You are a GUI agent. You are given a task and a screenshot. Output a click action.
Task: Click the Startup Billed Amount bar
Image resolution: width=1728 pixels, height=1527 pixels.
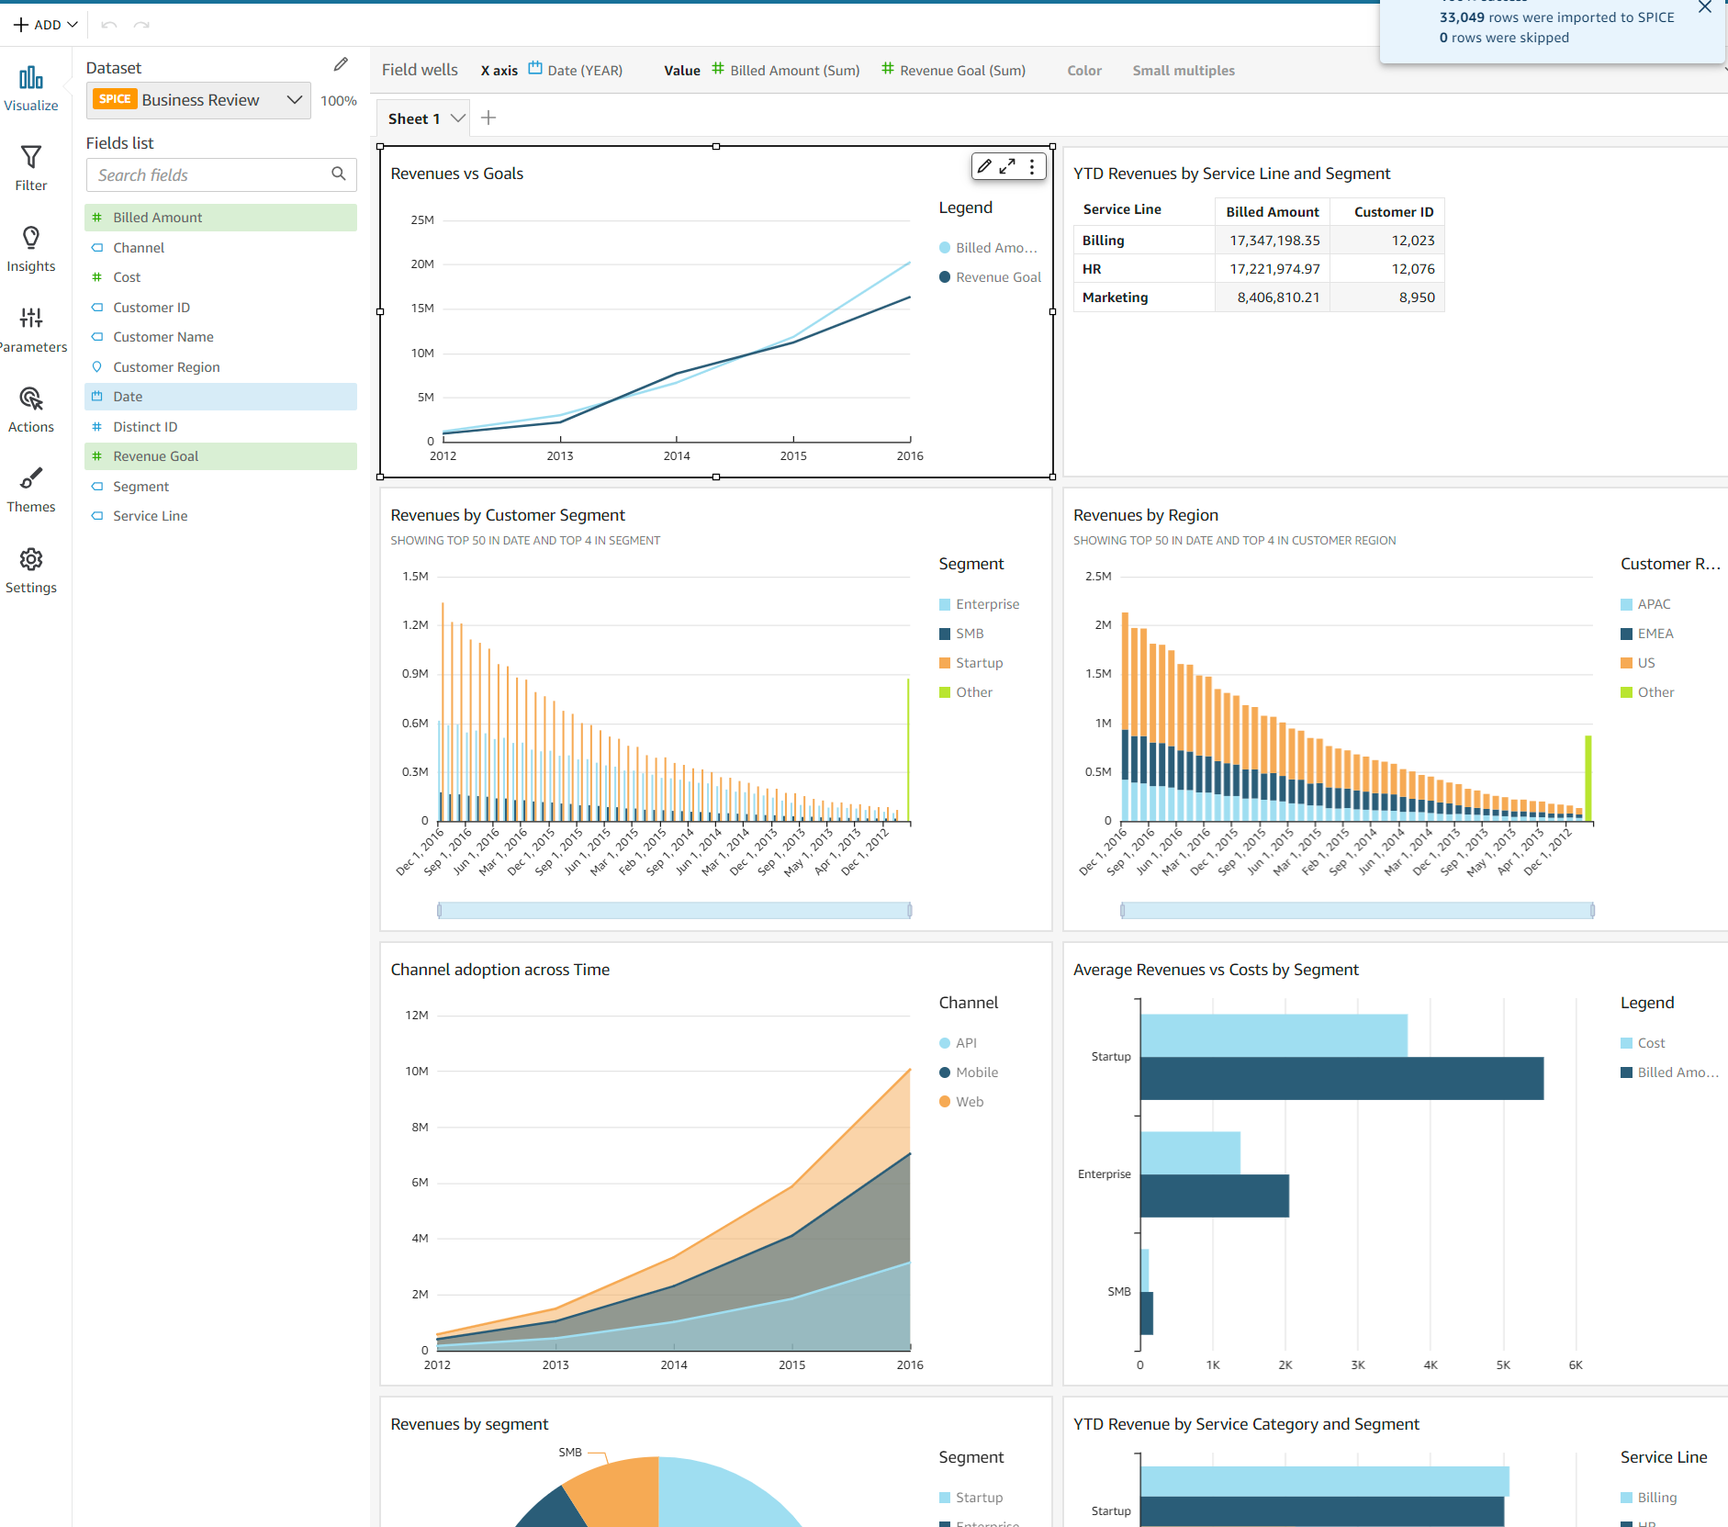click(1341, 1078)
